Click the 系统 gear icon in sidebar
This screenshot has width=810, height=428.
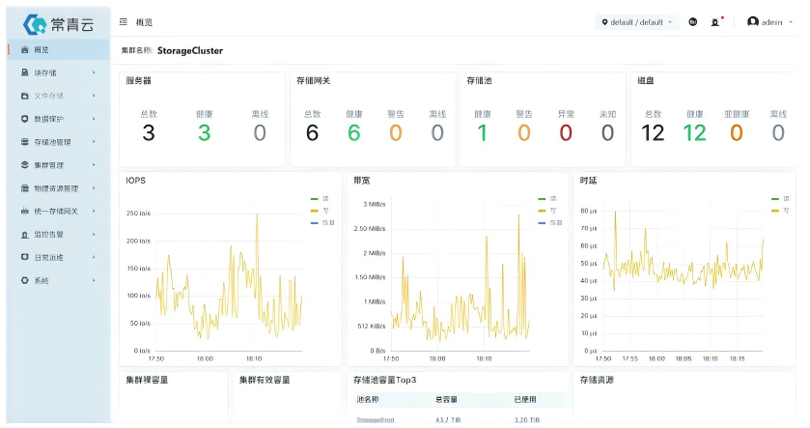25,280
